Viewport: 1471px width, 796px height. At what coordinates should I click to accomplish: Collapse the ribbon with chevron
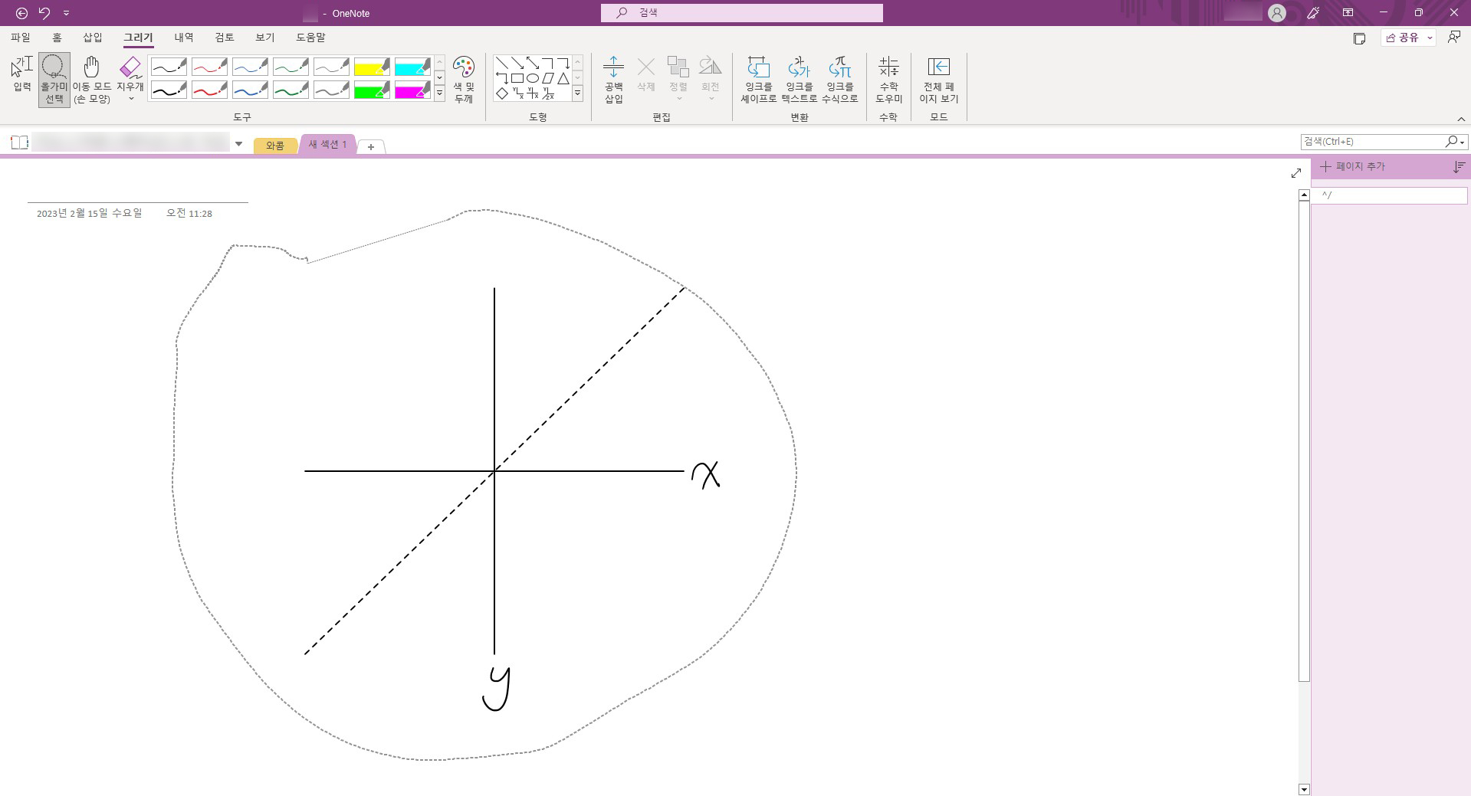pyautogui.click(x=1461, y=119)
